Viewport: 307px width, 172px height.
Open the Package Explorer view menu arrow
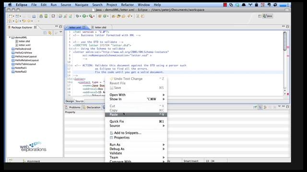(x=61, y=32)
